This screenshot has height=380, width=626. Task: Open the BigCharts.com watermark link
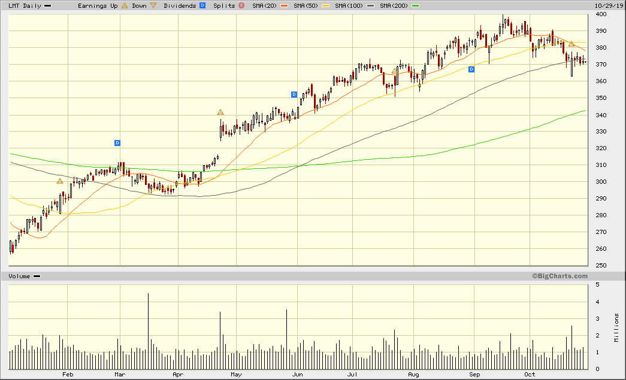pos(560,276)
